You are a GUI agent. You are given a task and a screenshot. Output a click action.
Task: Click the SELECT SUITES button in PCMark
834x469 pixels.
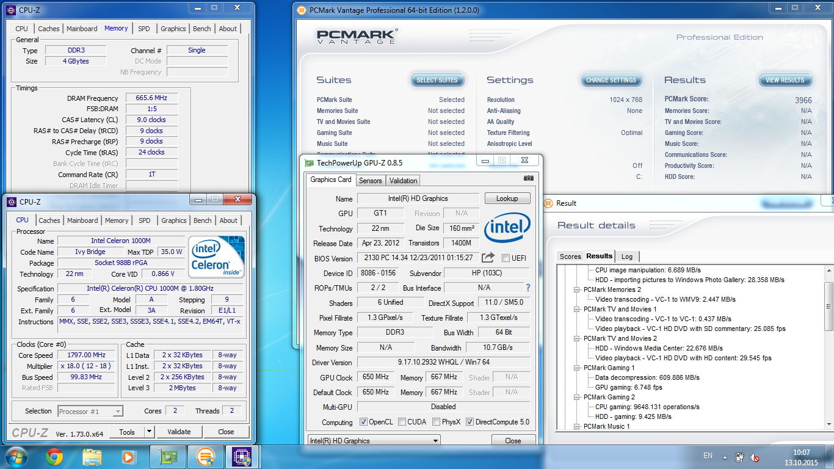coord(437,80)
